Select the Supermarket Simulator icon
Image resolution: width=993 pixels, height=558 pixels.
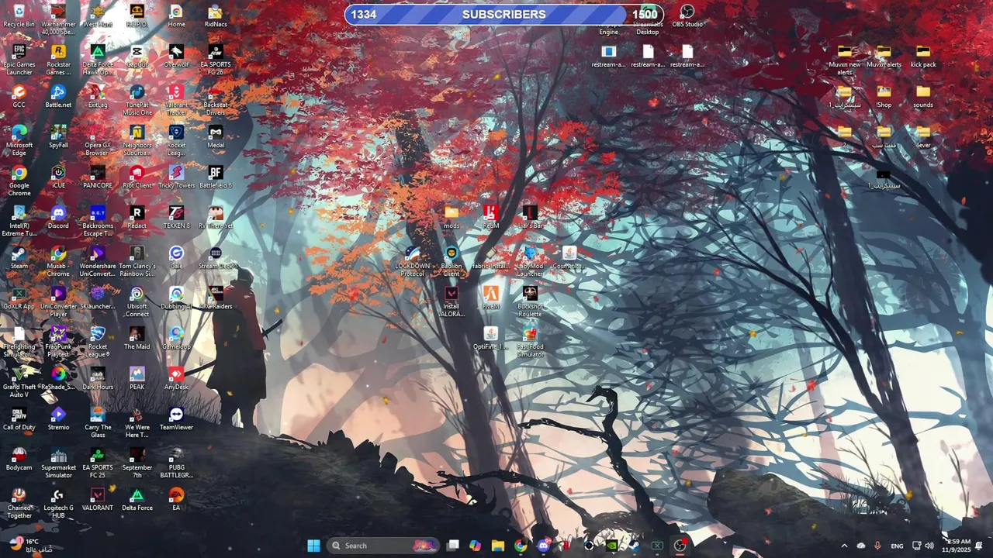pos(58,463)
